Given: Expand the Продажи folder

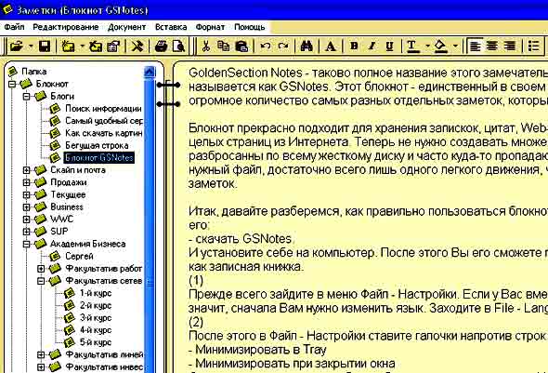Looking at the screenshot, I should (x=27, y=182).
